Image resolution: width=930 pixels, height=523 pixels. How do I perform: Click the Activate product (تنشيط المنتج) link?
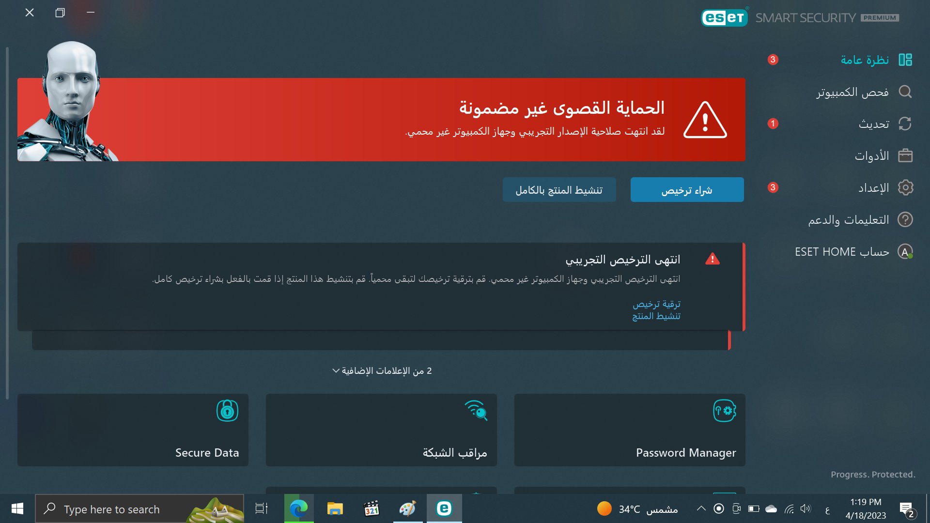(656, 316)
